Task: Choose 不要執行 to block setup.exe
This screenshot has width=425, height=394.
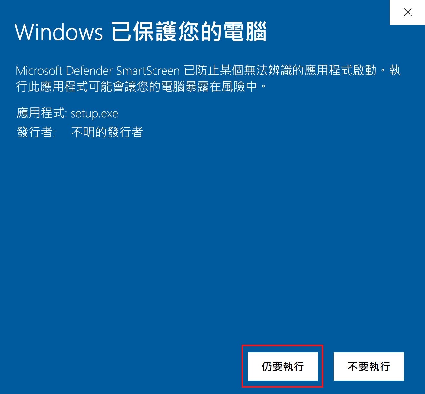Action: pyautogui.click(x=369, y=367)
